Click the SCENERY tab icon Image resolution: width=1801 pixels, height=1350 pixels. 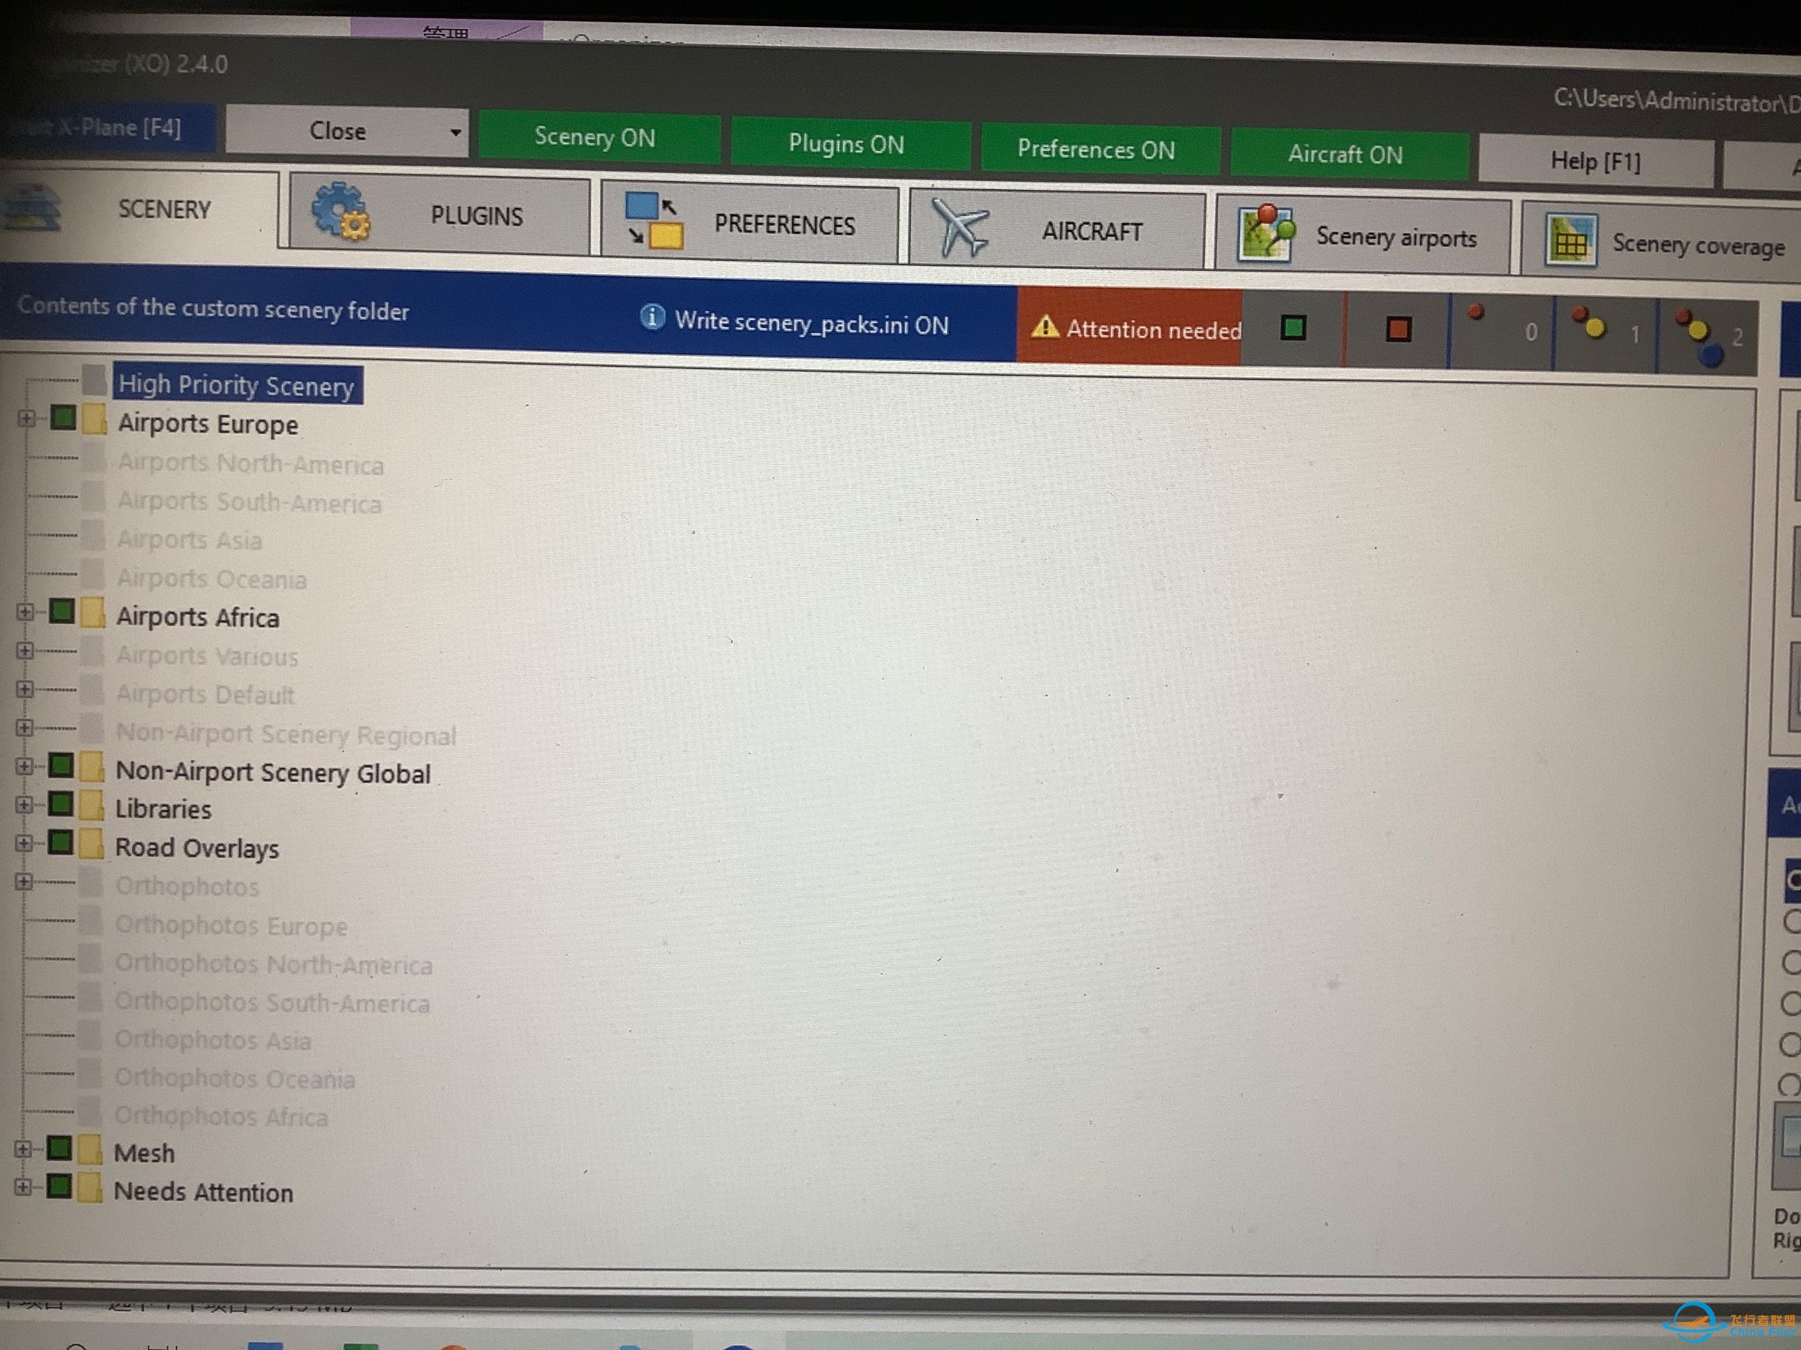33,214
